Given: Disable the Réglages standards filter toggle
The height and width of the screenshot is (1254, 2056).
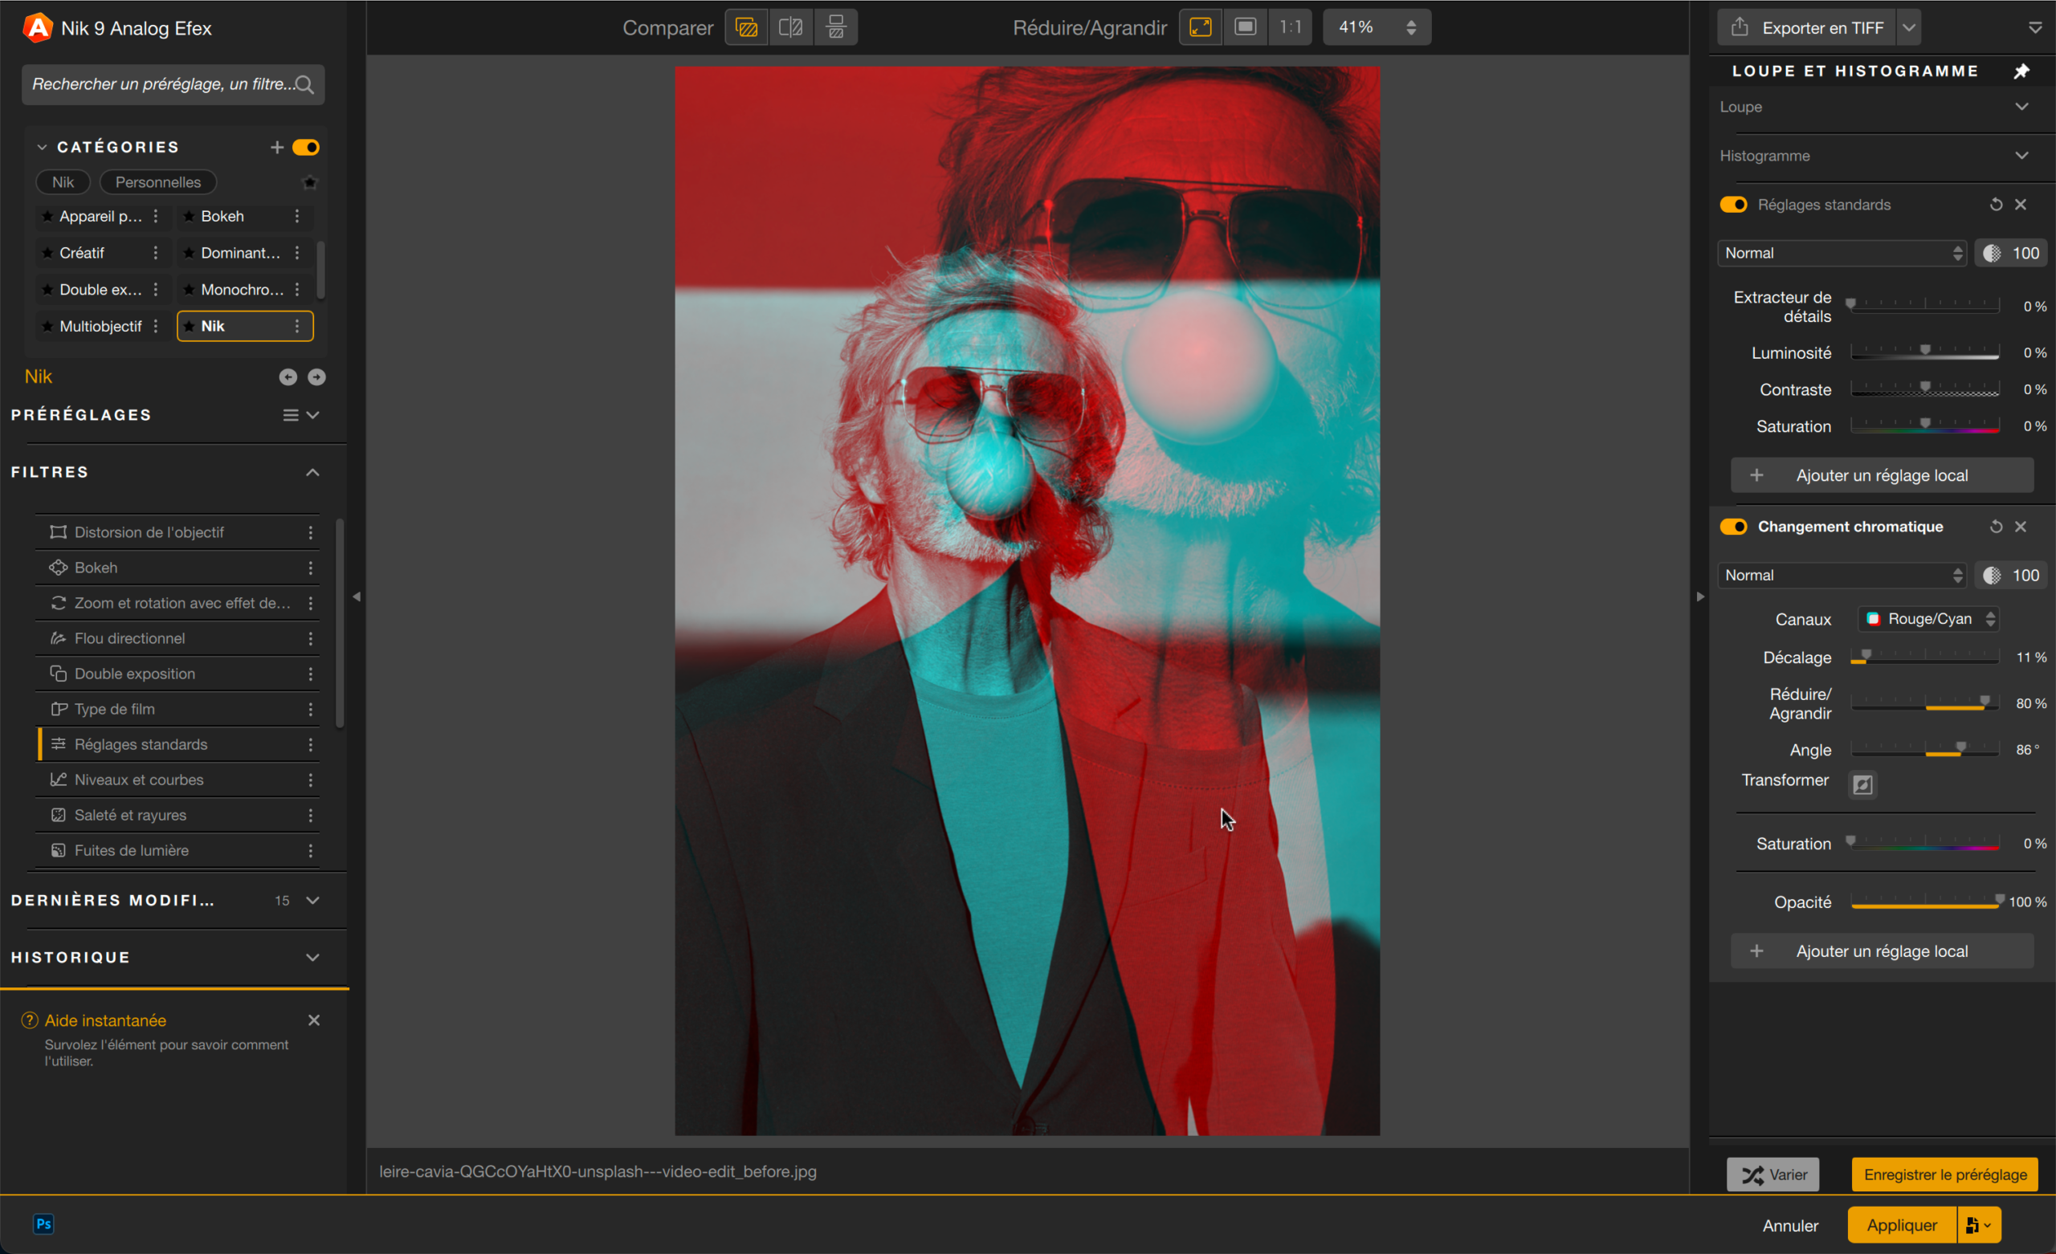Looking at the screenshot, I should [1733, 205].
